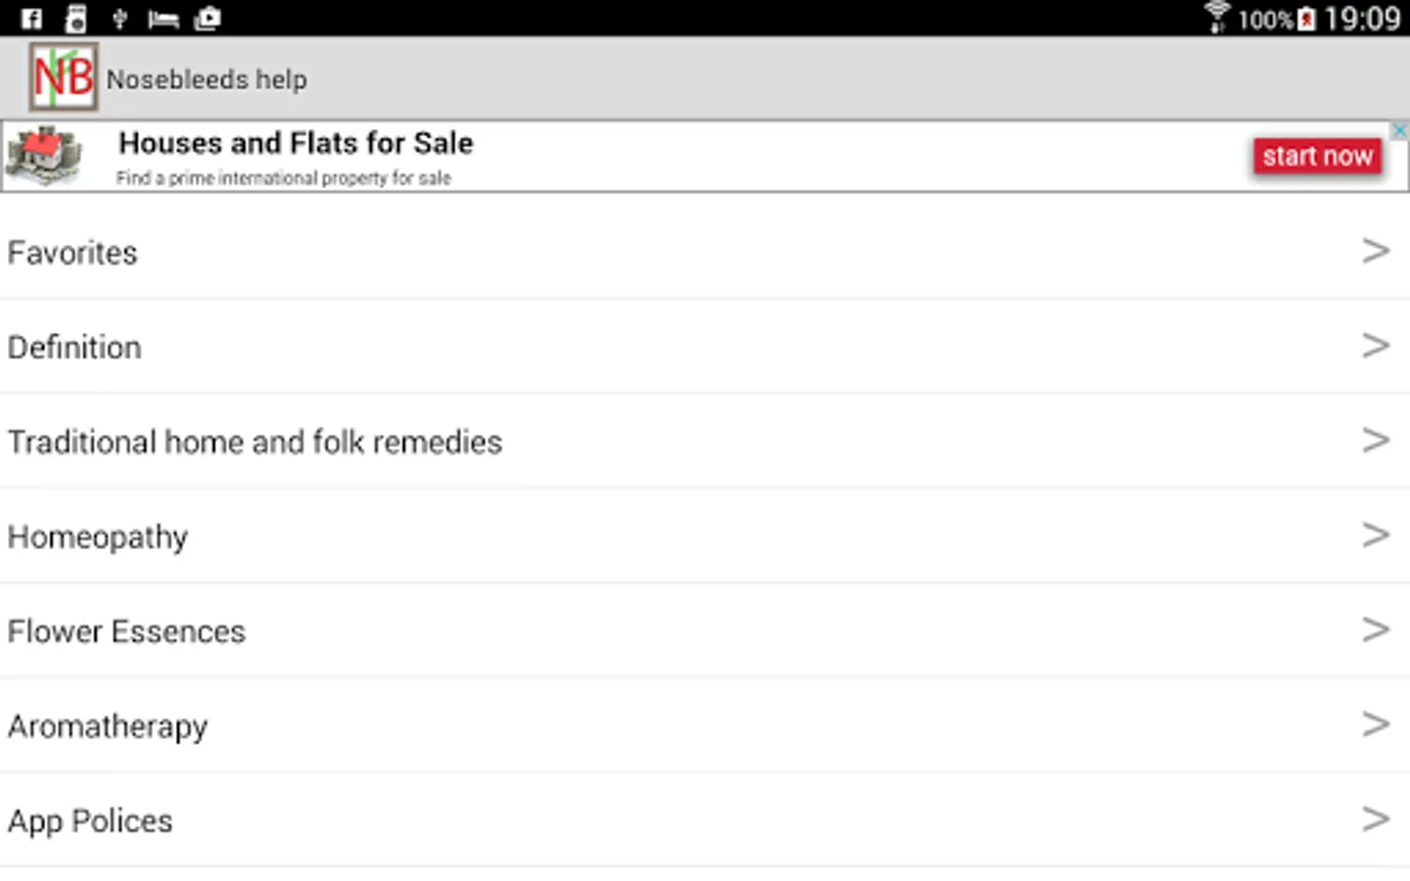Tap the clock showing 19:09
This screenshot has height=881, width=1410.
(1362, 19)
